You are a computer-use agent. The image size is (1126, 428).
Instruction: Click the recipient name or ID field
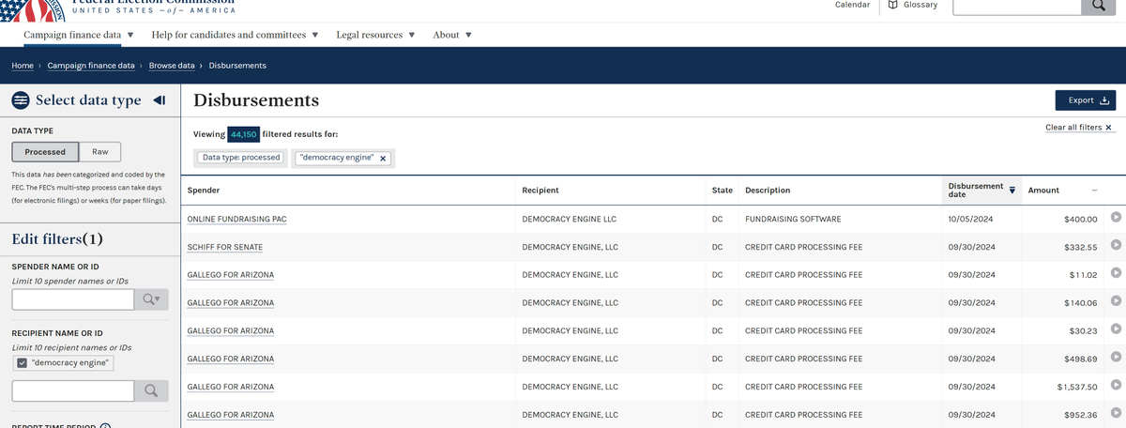point(73,390)
